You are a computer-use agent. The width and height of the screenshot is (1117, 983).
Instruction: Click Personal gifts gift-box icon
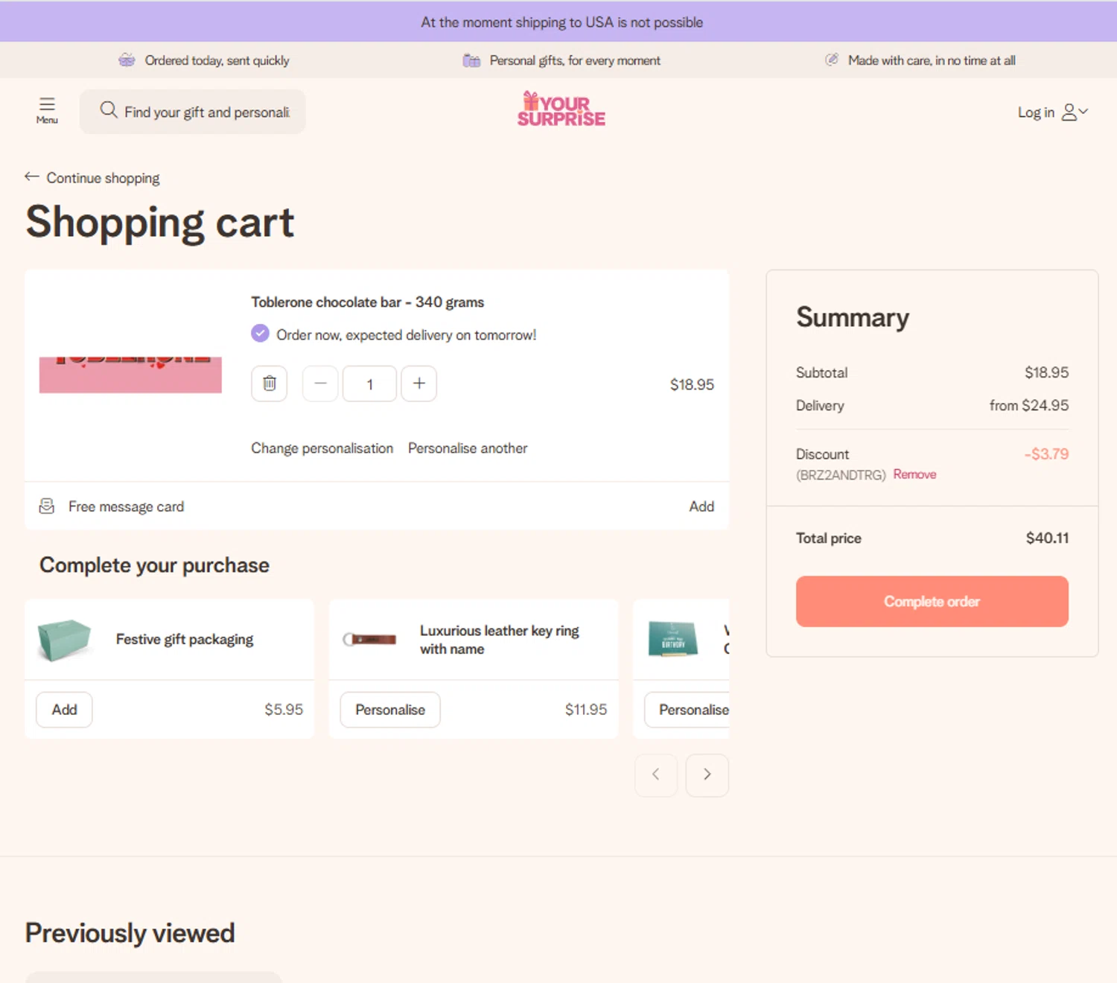coord(471,60)
